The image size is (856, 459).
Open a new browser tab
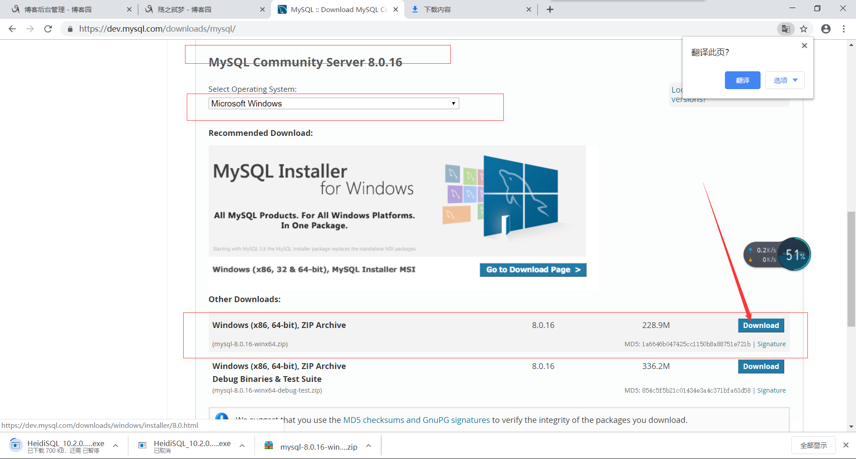tap(550, 9)
